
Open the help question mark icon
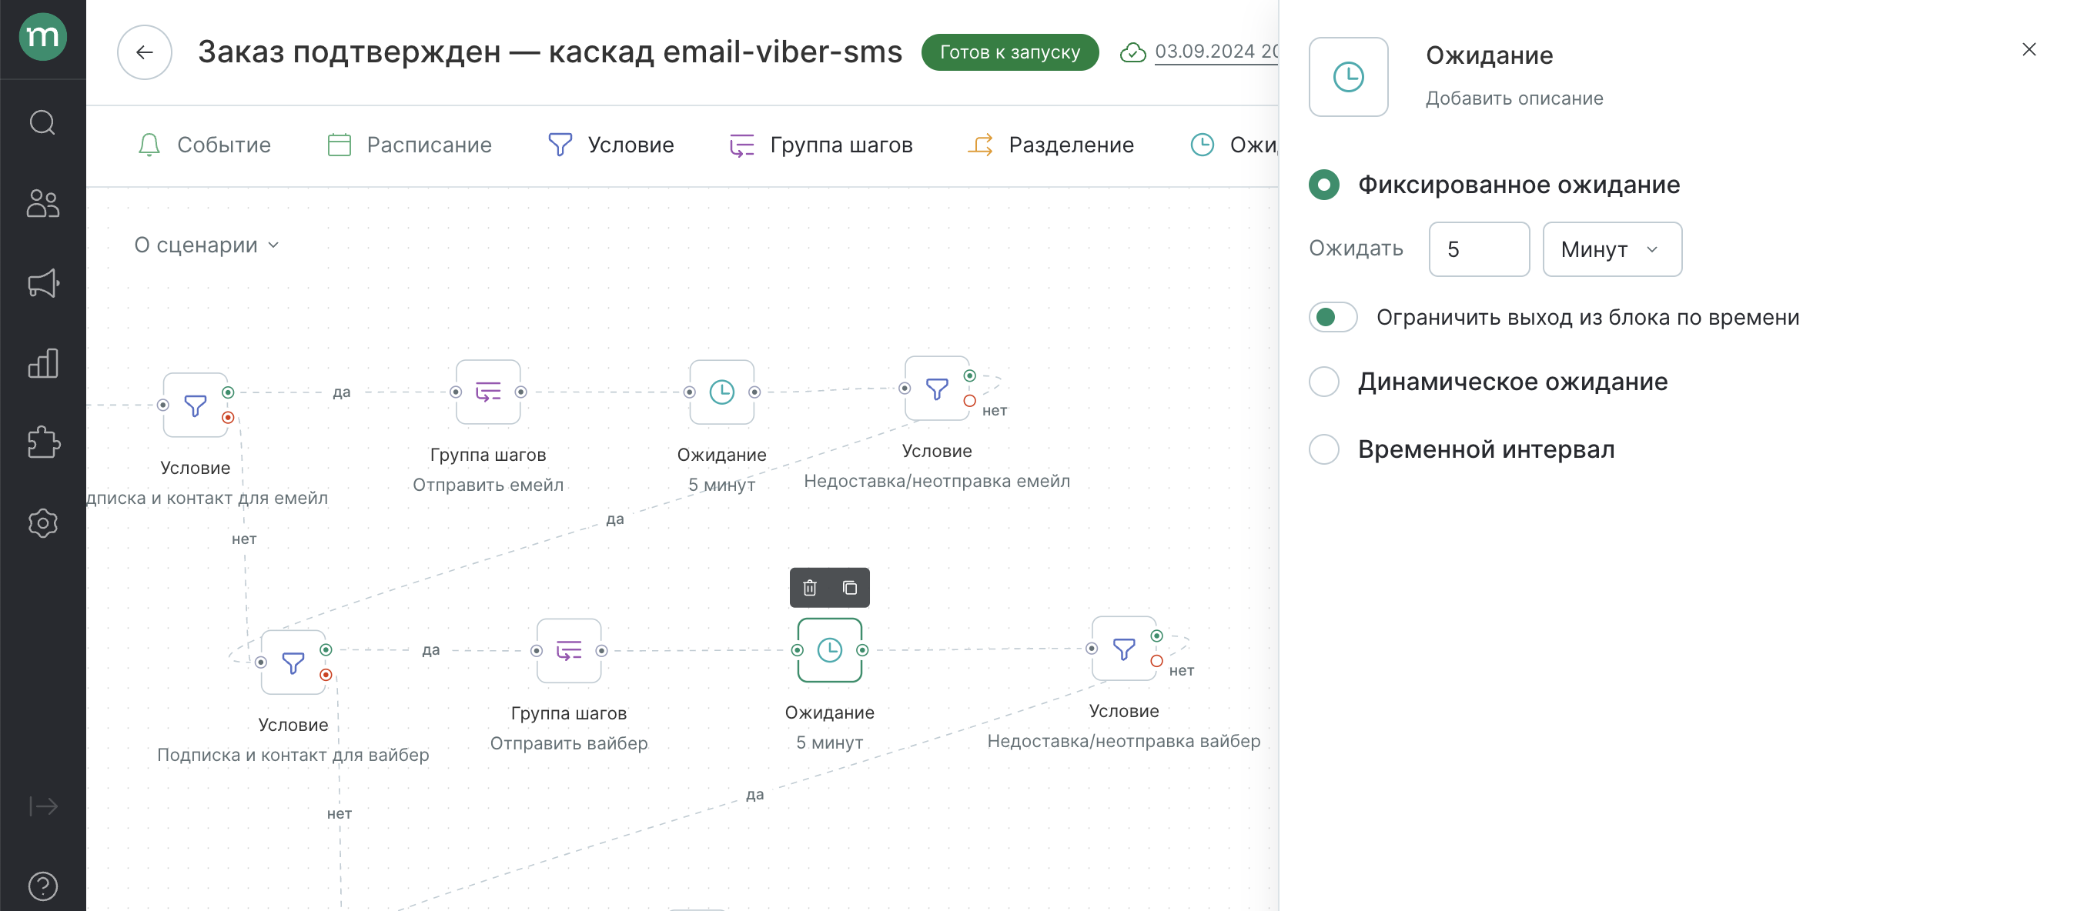tap(42, 886)
